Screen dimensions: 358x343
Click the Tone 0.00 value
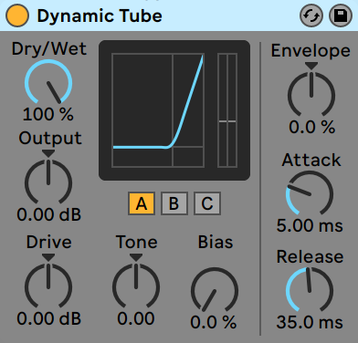click(136, 318)
